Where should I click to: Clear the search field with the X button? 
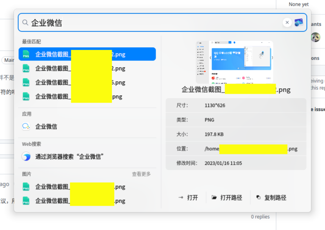(x=287, y=22)
